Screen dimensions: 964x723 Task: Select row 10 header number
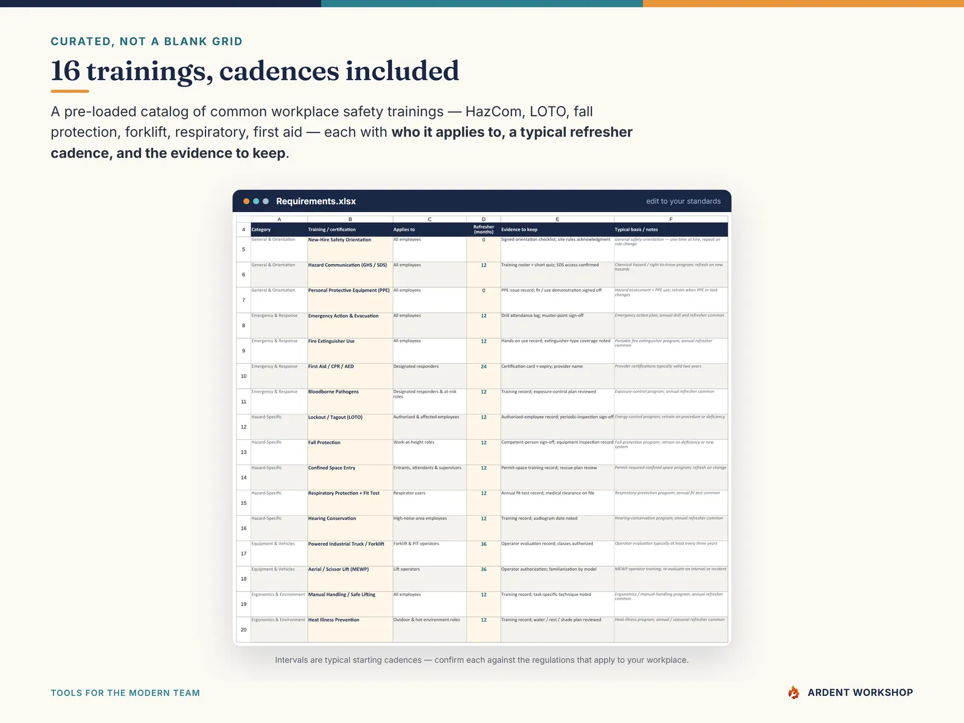point(243,376)
